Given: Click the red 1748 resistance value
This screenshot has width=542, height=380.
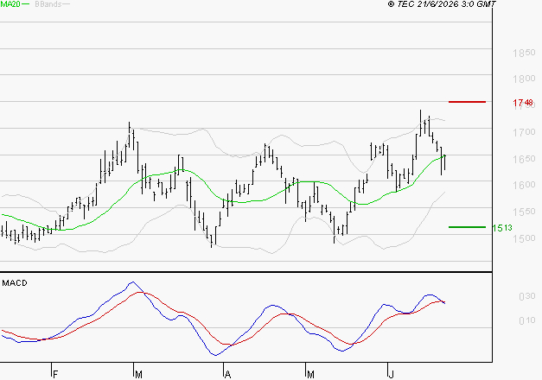Looking at the screenshot, I should coord(523,103).
